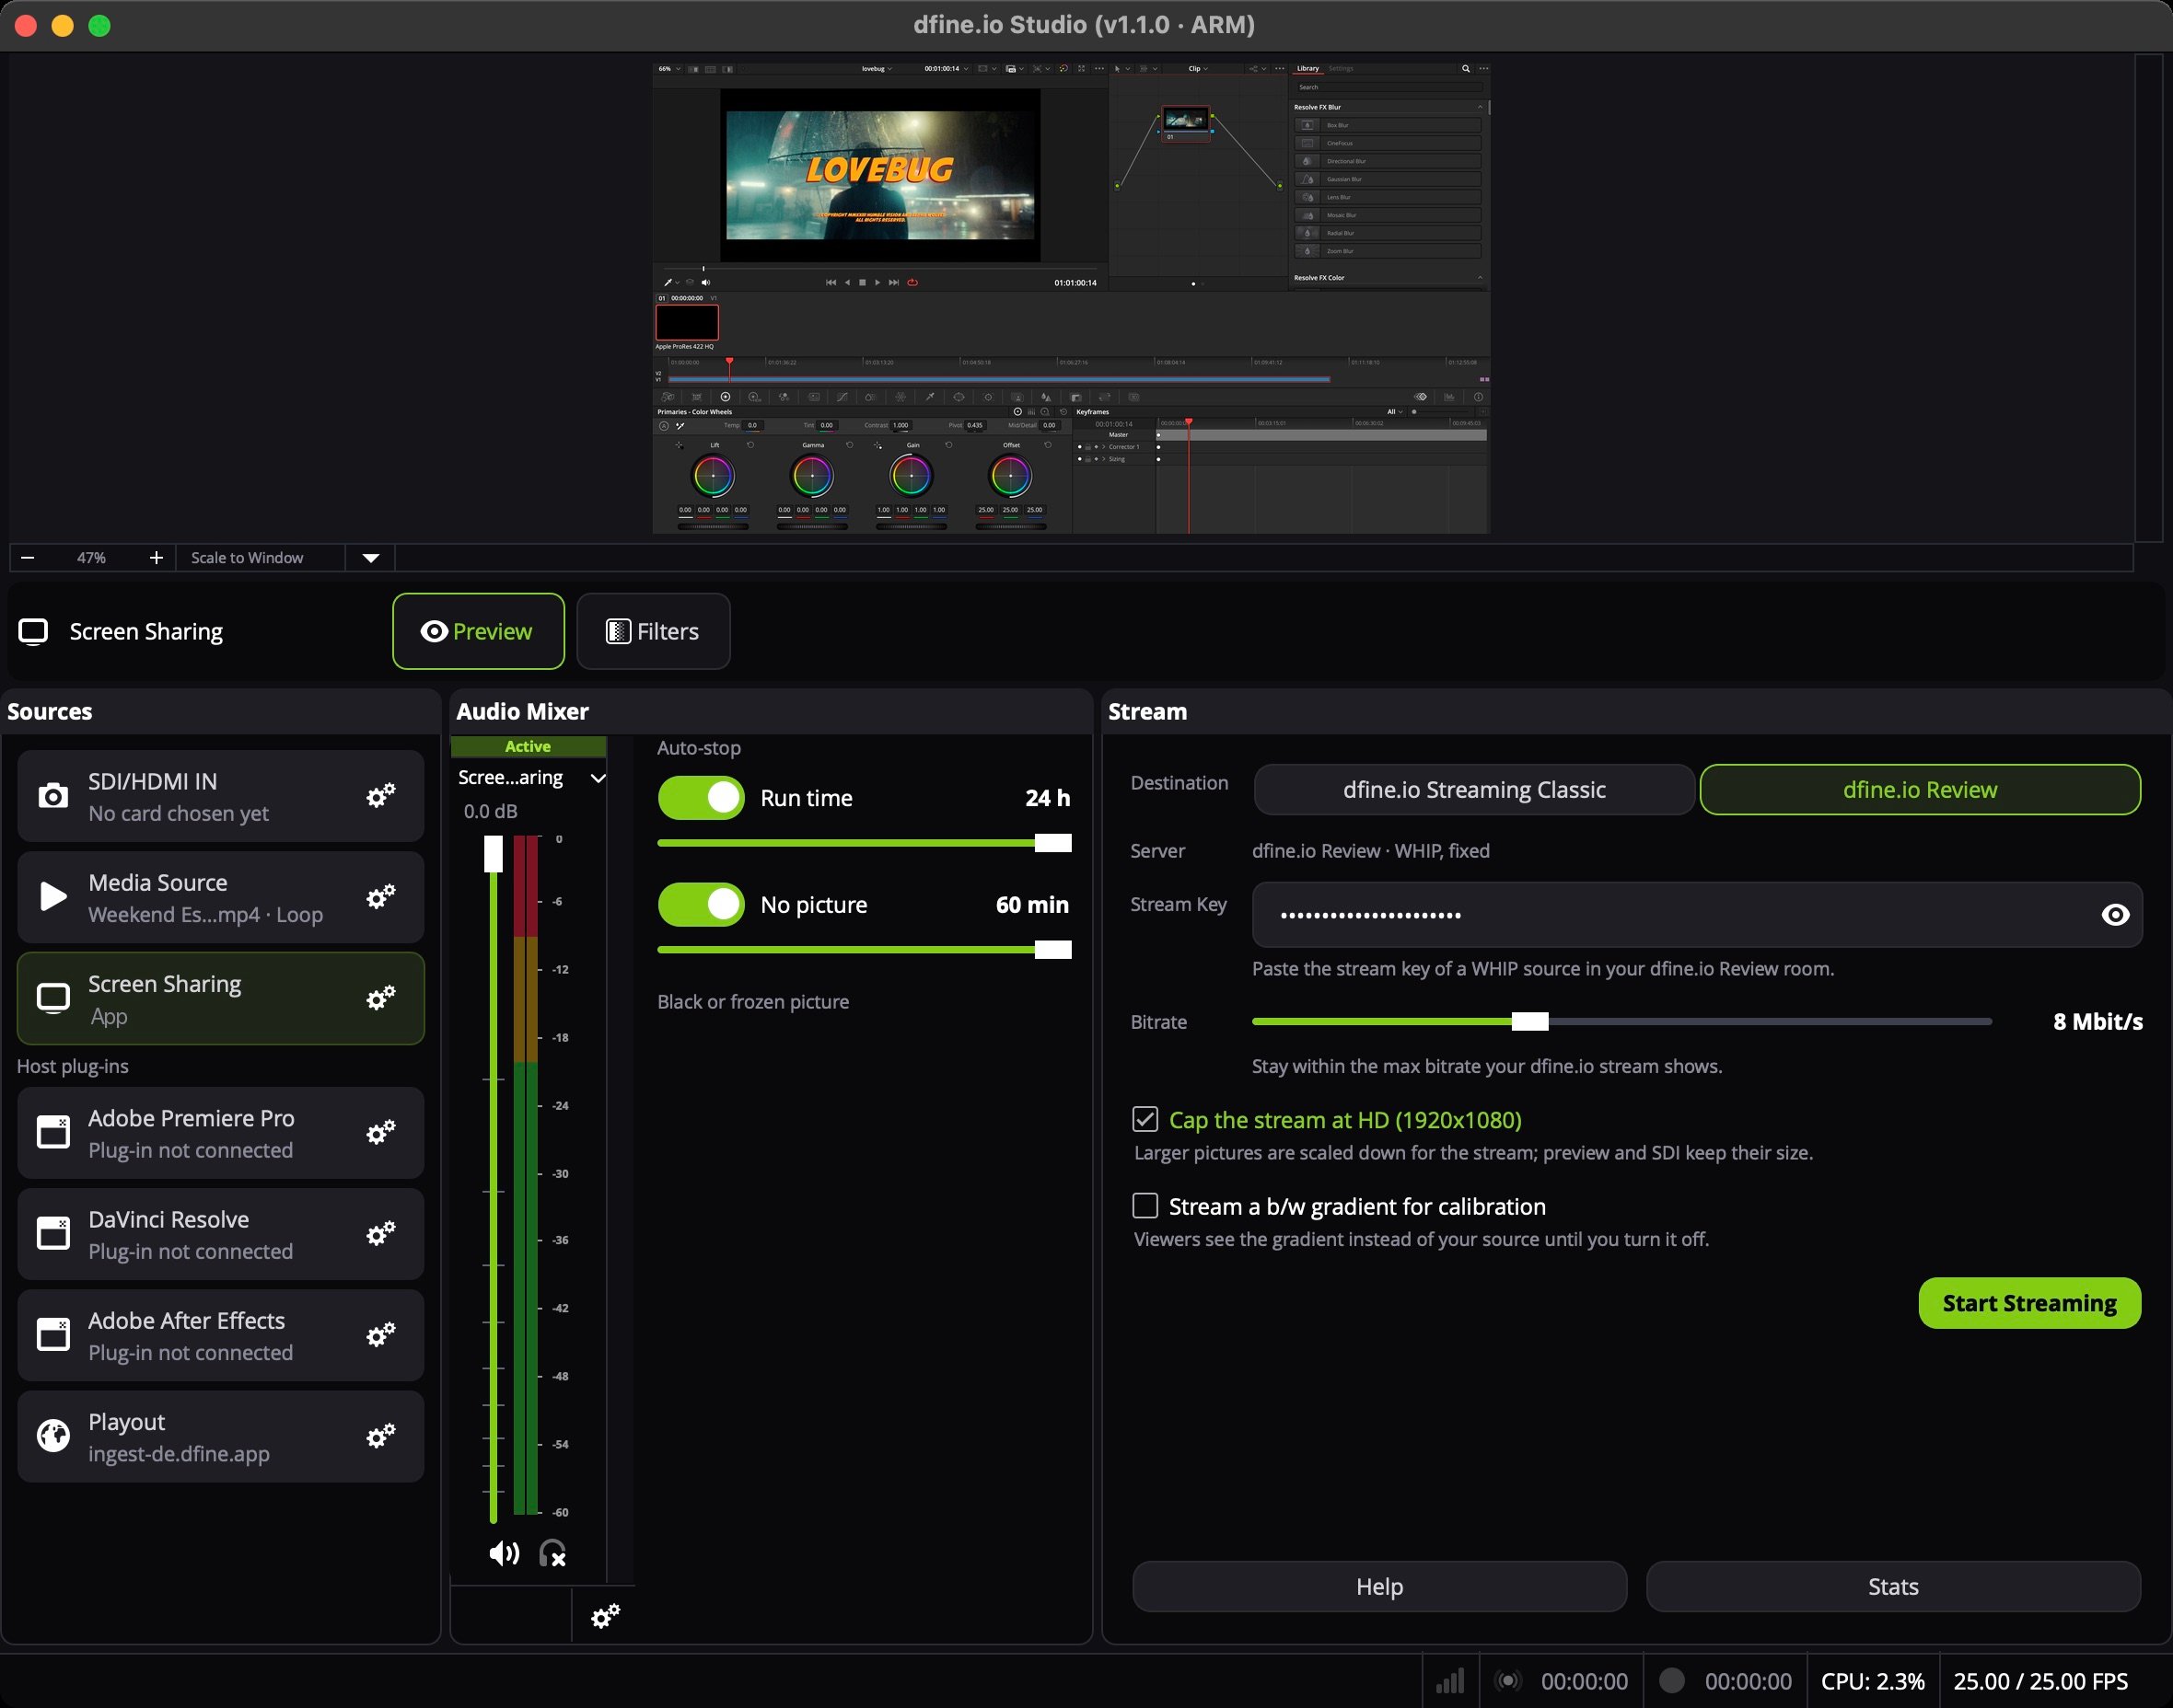The width and height of the screenshot is (2173, 1708).
Task: Open settings gear for Adobe Premiere Pro plug-in
Action: coord(380,1133)
